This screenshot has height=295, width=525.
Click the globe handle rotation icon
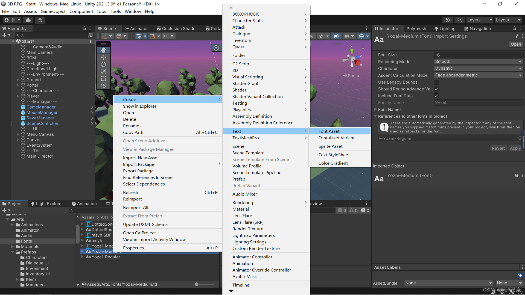119,36
